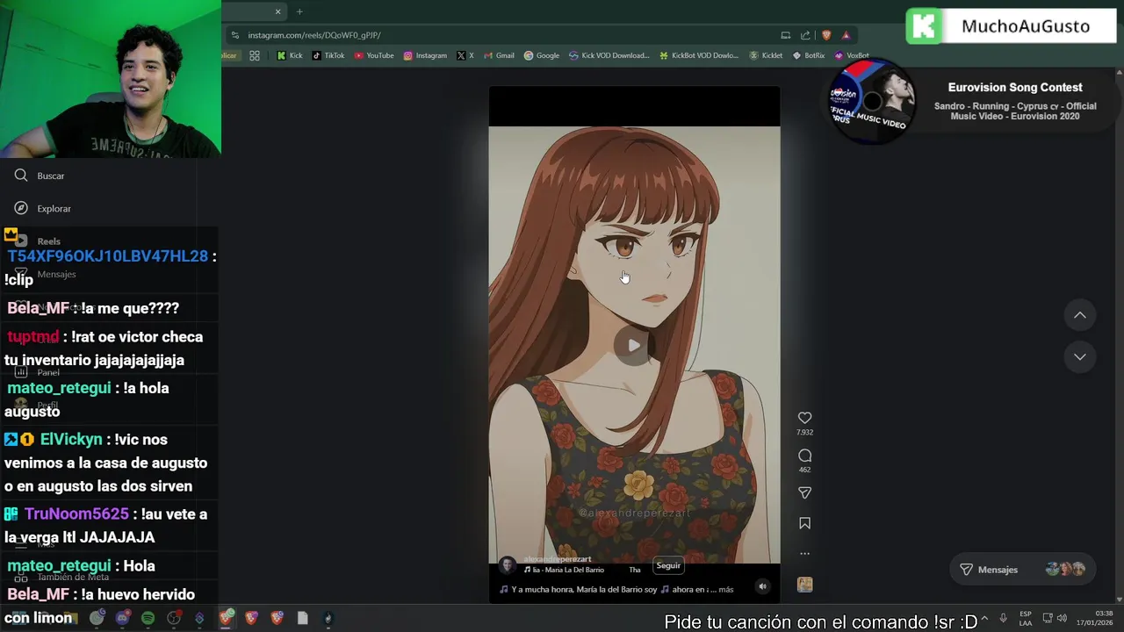
Task: Click the Buscar item in Instagram sidebar
Action: [x=40, y=176]
